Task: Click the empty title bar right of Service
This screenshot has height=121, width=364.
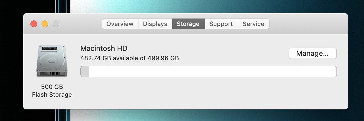Action: pyautogui.click(x=307, y=24)
